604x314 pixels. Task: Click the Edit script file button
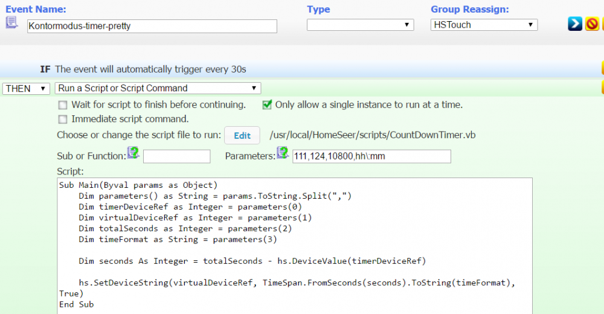click(242, 135)
